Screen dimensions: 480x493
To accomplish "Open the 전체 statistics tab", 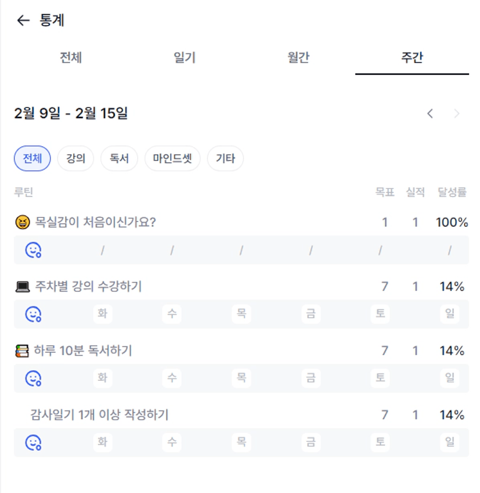I will [x=71, y=58].
